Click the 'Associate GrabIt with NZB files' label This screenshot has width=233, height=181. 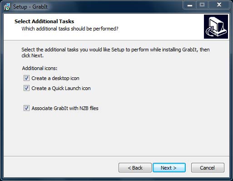(65, 108)
